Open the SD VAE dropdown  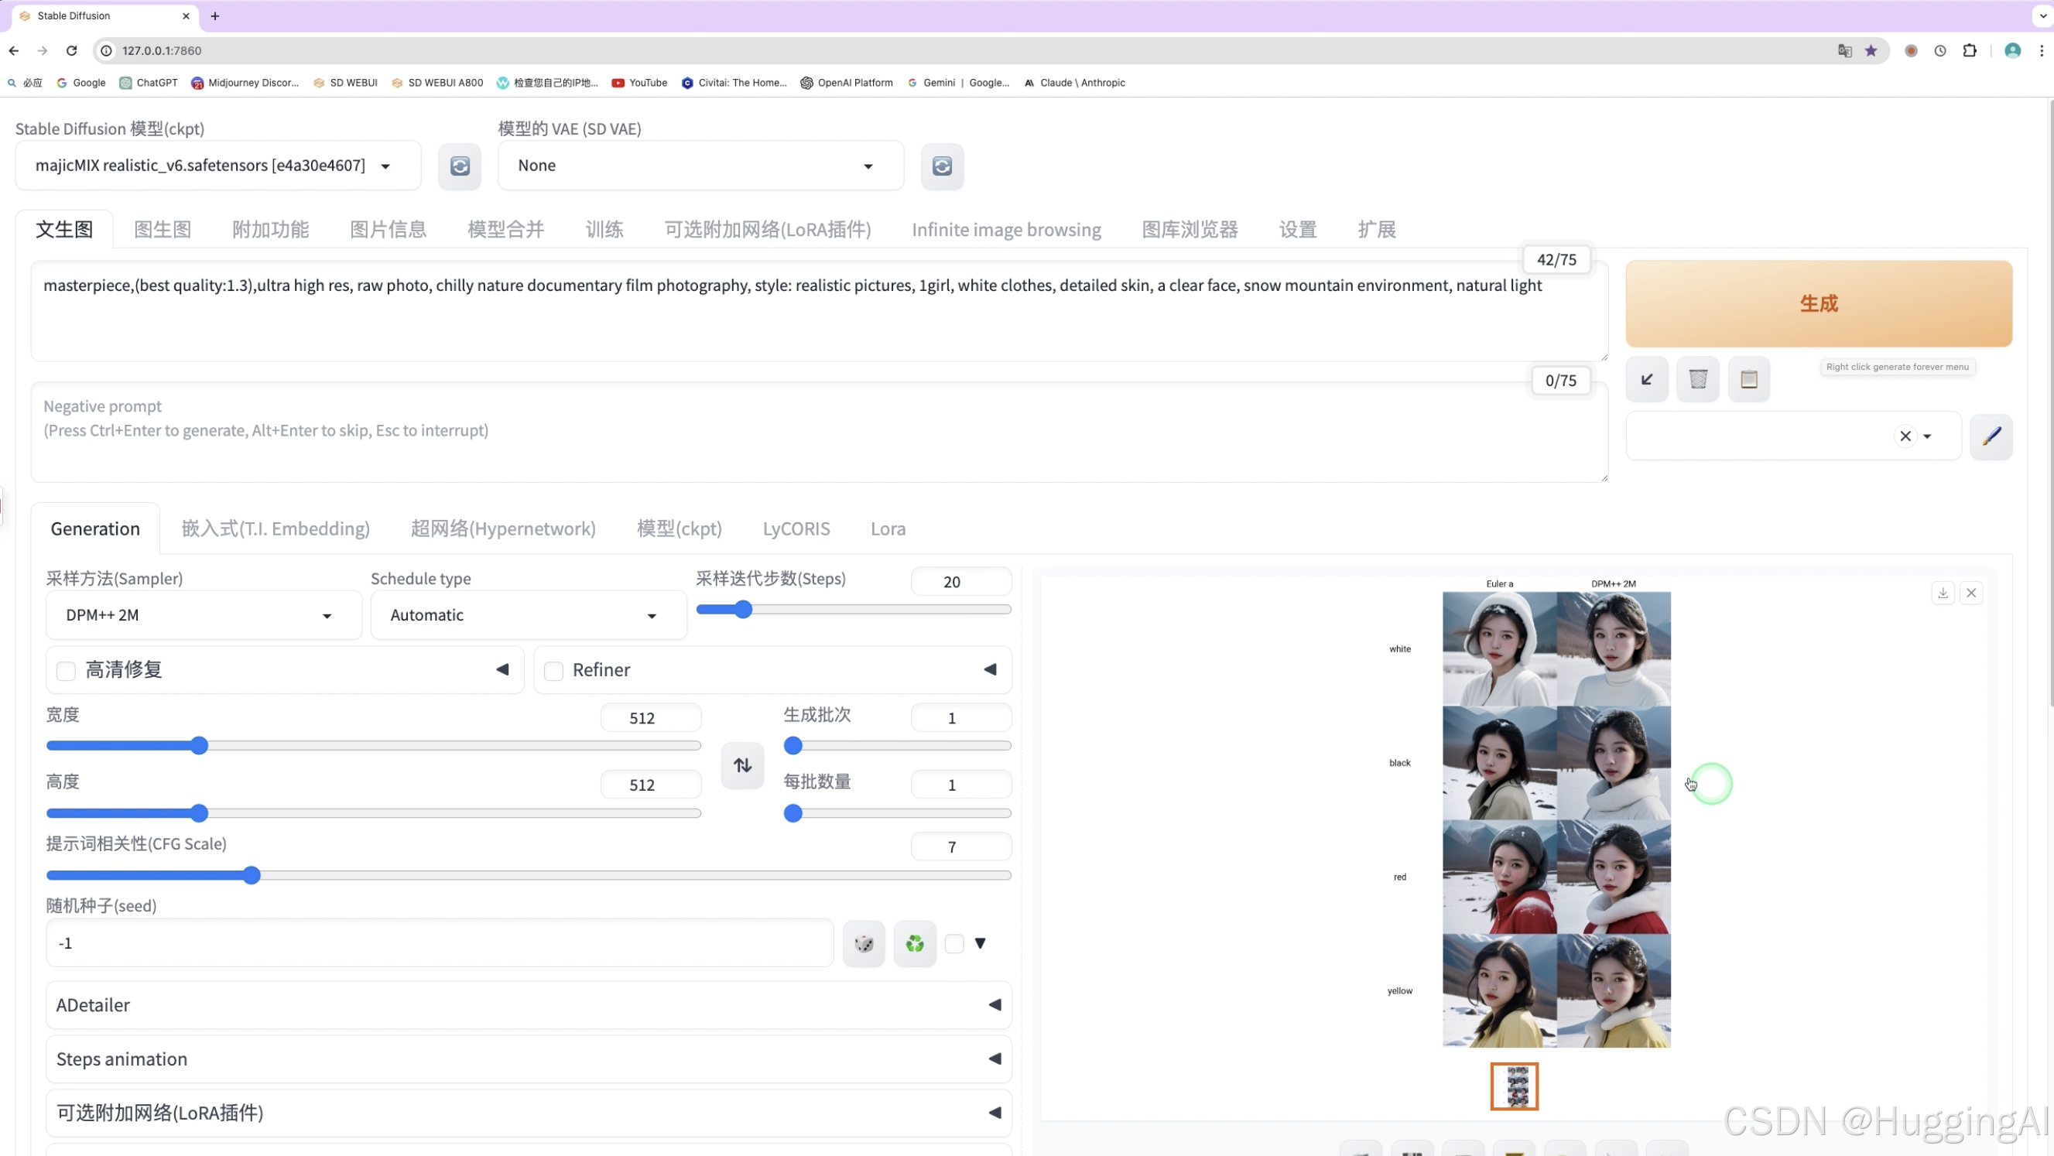point(700,166)
